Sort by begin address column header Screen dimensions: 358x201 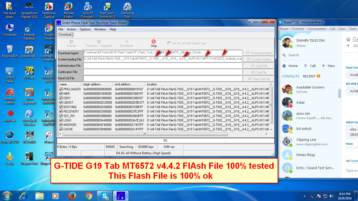(98, 84)
